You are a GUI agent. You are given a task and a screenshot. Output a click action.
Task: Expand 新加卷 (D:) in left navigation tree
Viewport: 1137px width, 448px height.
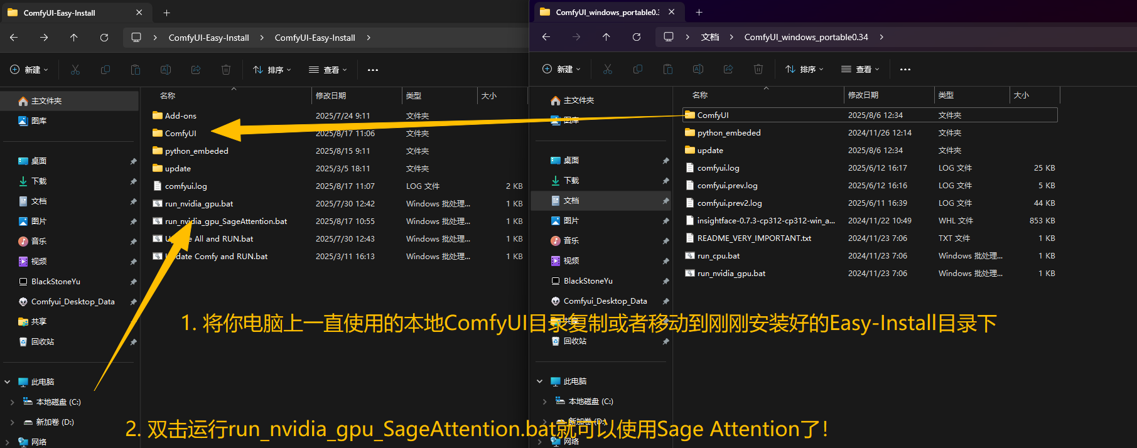(13, 422)
